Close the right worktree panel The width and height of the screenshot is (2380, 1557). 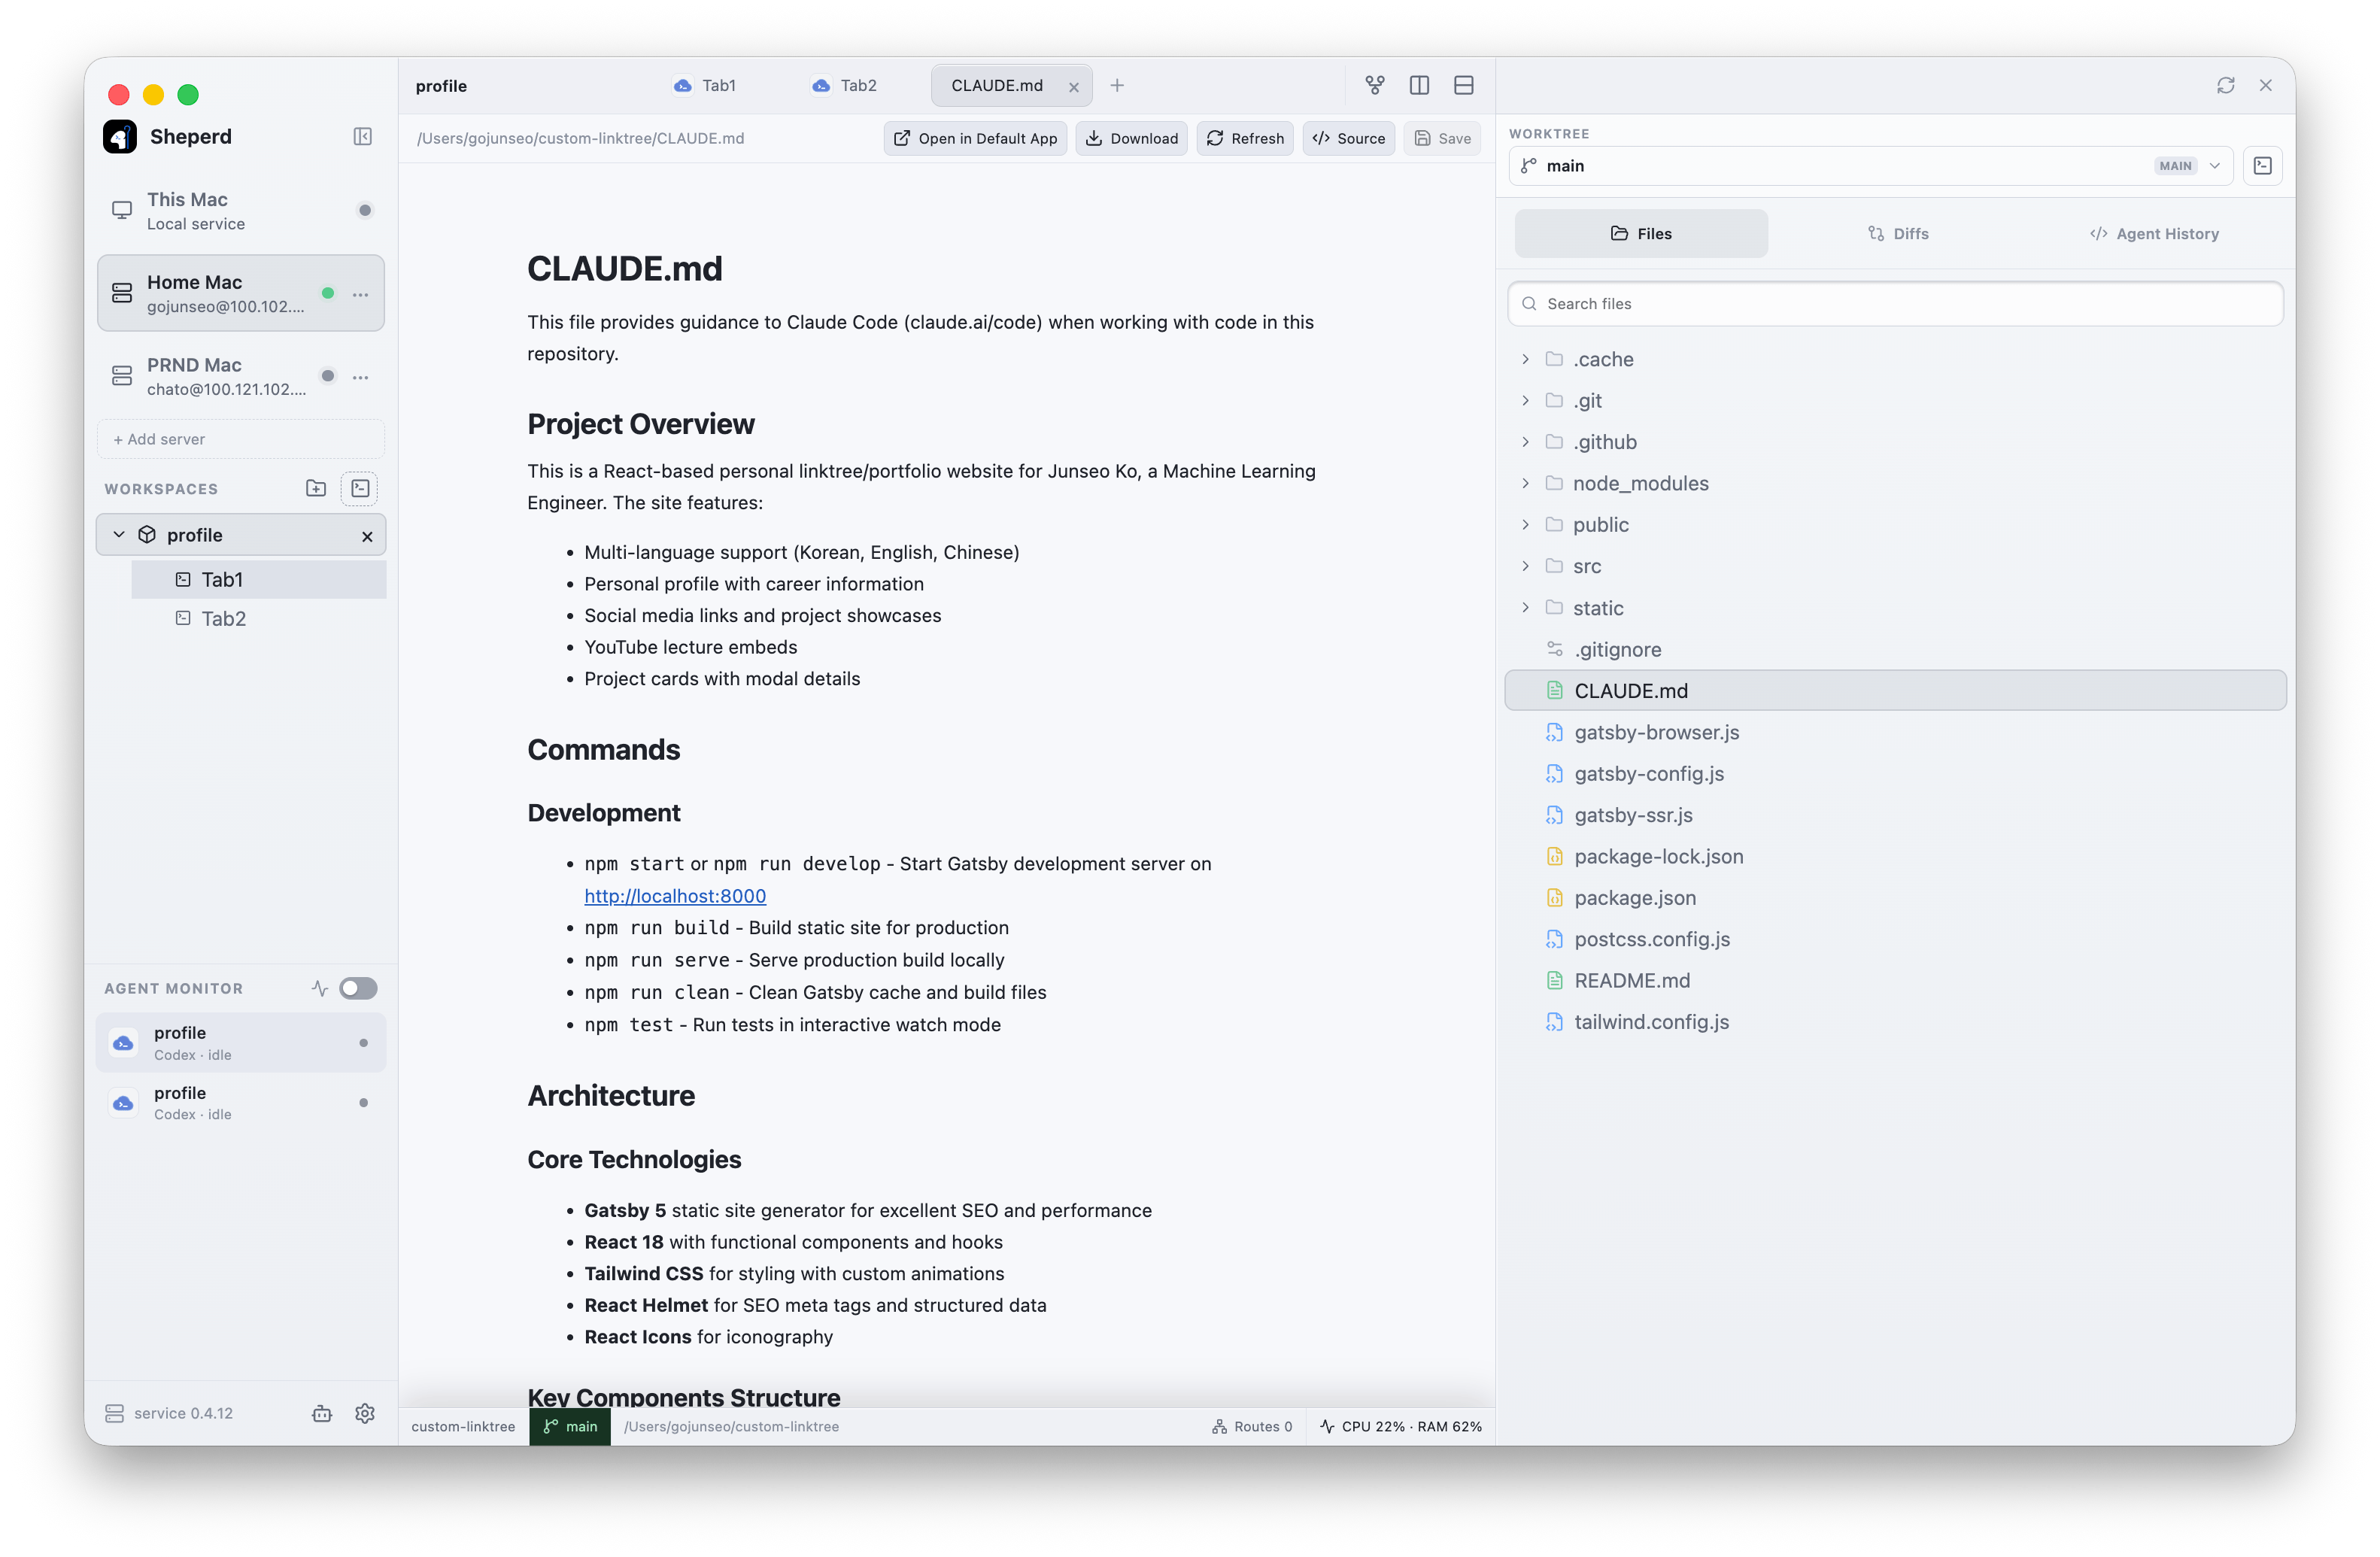2266,86
